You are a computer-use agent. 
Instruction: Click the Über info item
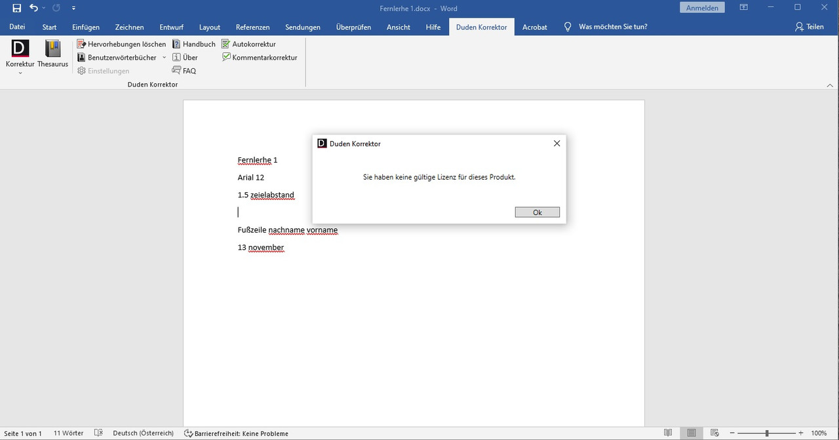(185, 58)
